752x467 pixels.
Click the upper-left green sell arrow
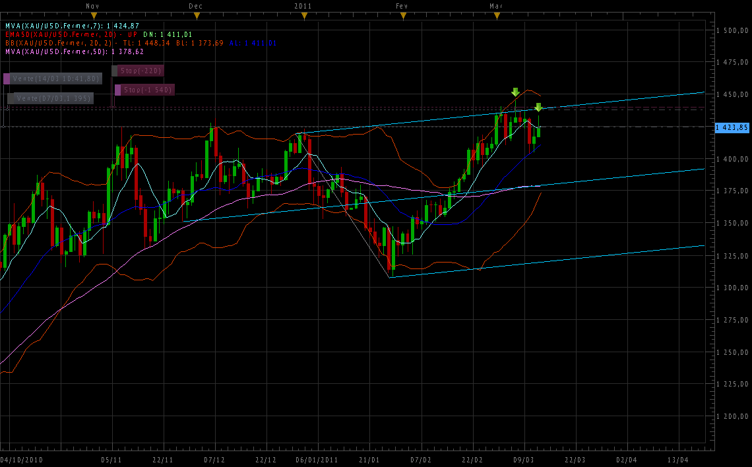tap(515, 92)
